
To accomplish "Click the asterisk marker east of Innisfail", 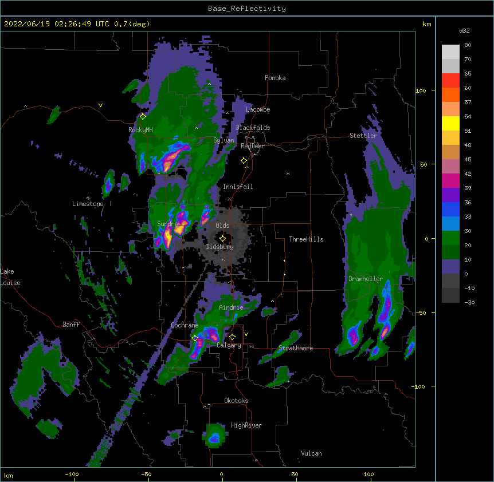I will point(288,173).
